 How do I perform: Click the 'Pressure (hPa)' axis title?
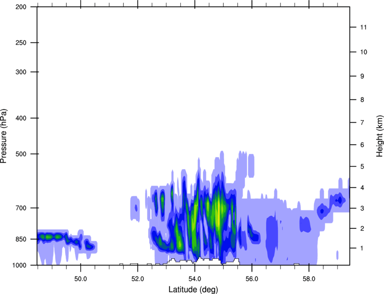(4, 136)
